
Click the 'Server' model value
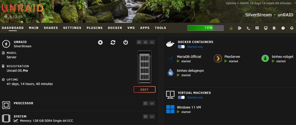(x=12, y=57)
